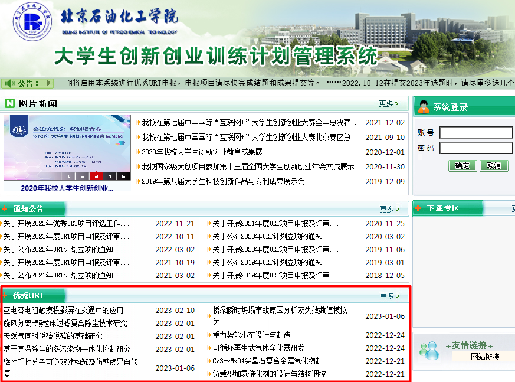Switch news slideshow to slide 1
The image size is (515, 382).
tap(69, 176)
